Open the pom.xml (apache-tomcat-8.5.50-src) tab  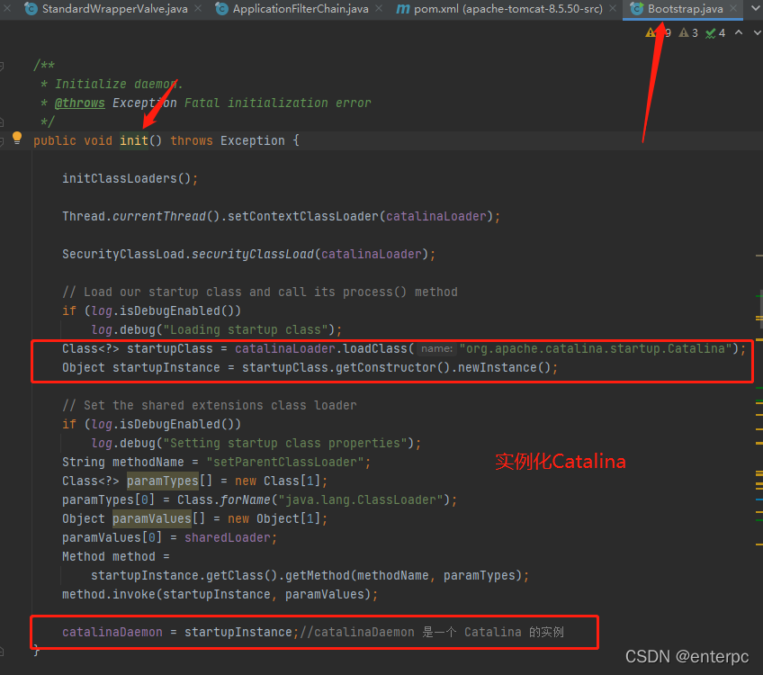click(508, 9)
